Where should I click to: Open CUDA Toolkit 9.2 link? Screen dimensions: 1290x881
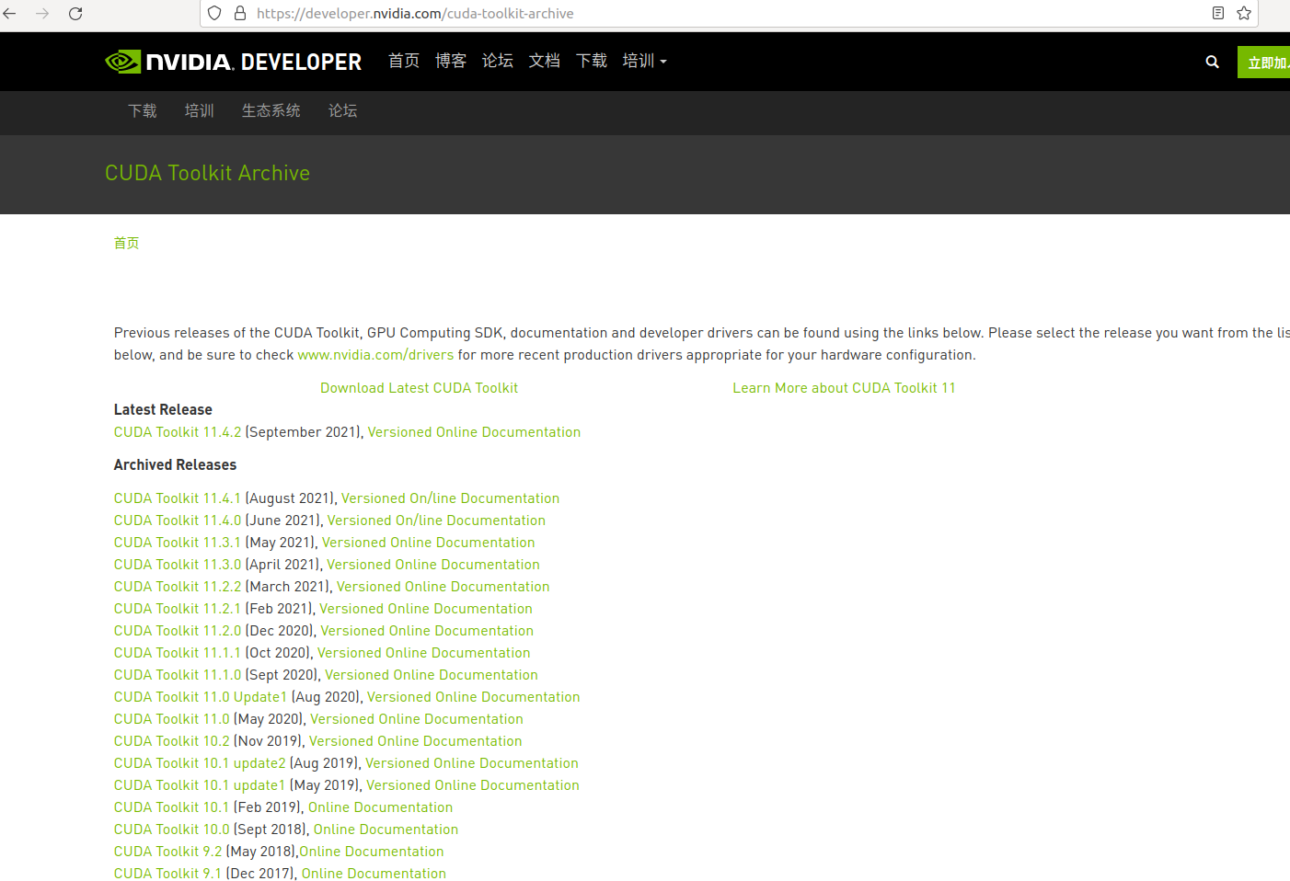point(168,852)
